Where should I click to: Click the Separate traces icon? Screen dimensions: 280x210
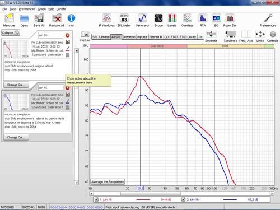pos(211,34)
